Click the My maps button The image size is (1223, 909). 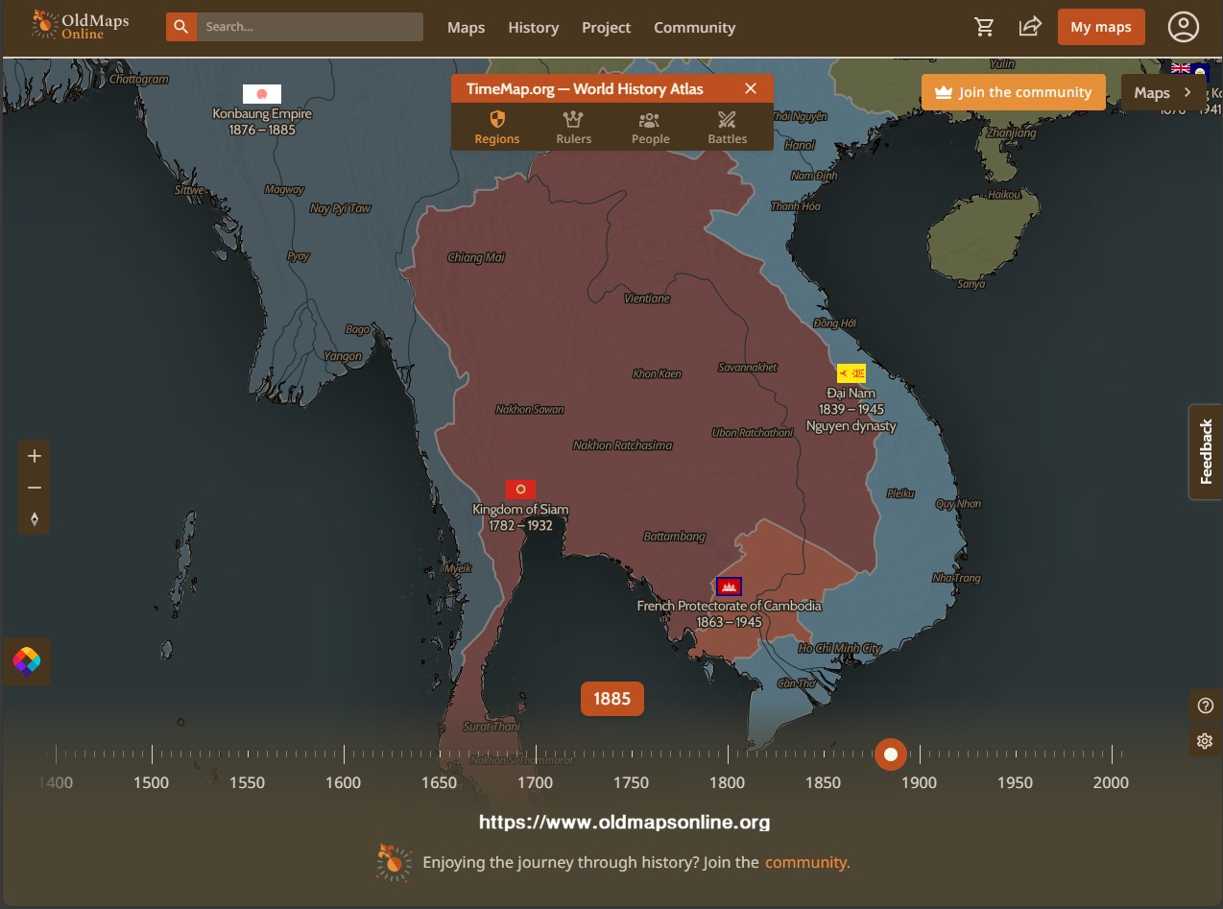(x=1101, y=27)
